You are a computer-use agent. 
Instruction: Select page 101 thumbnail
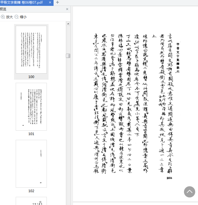point(31,107)
